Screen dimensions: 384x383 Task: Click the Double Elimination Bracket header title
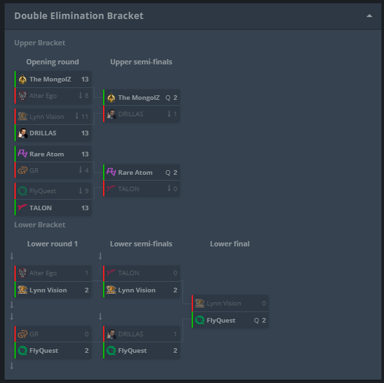(x=79, y=16)
